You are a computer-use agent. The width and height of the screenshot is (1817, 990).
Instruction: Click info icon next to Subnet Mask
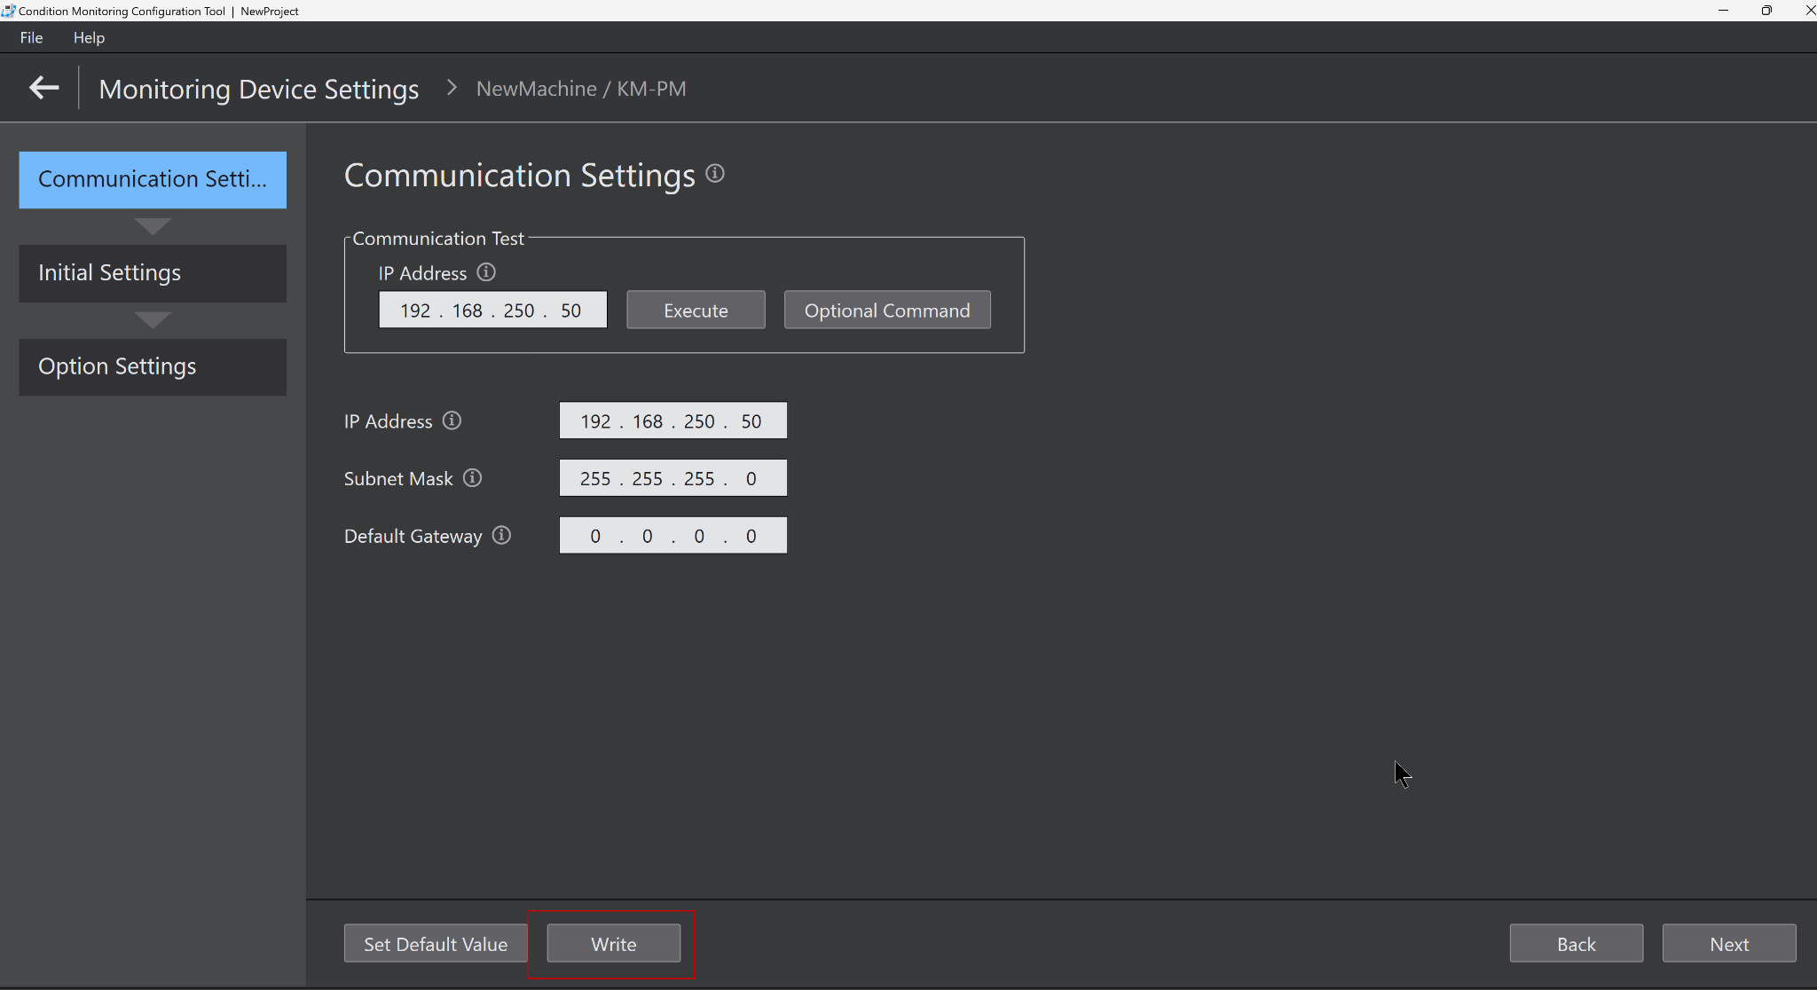point(473,478)
